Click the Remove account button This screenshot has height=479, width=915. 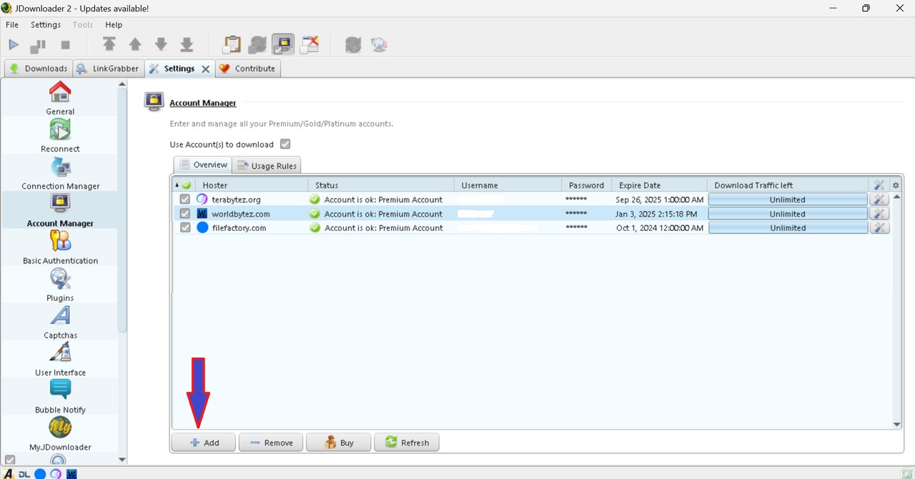point(271,443)
